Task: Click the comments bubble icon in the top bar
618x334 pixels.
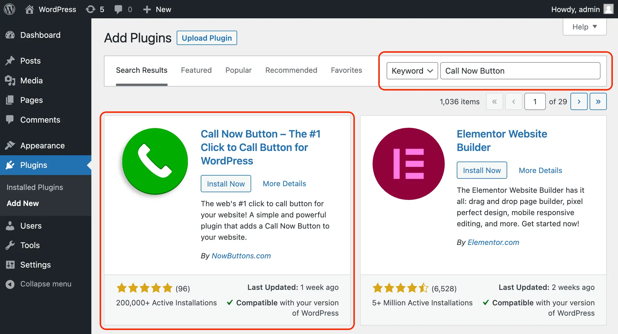Action: 119,9
